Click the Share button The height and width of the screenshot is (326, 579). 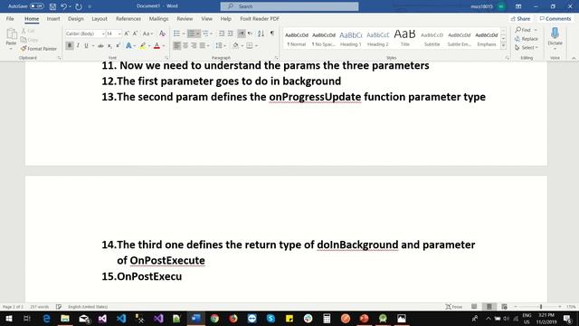[x=521, y=18]
